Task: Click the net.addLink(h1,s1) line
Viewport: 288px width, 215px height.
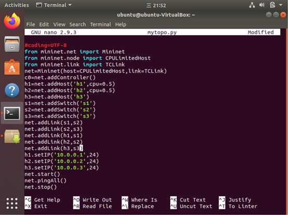Action: (x=54, y=136)
